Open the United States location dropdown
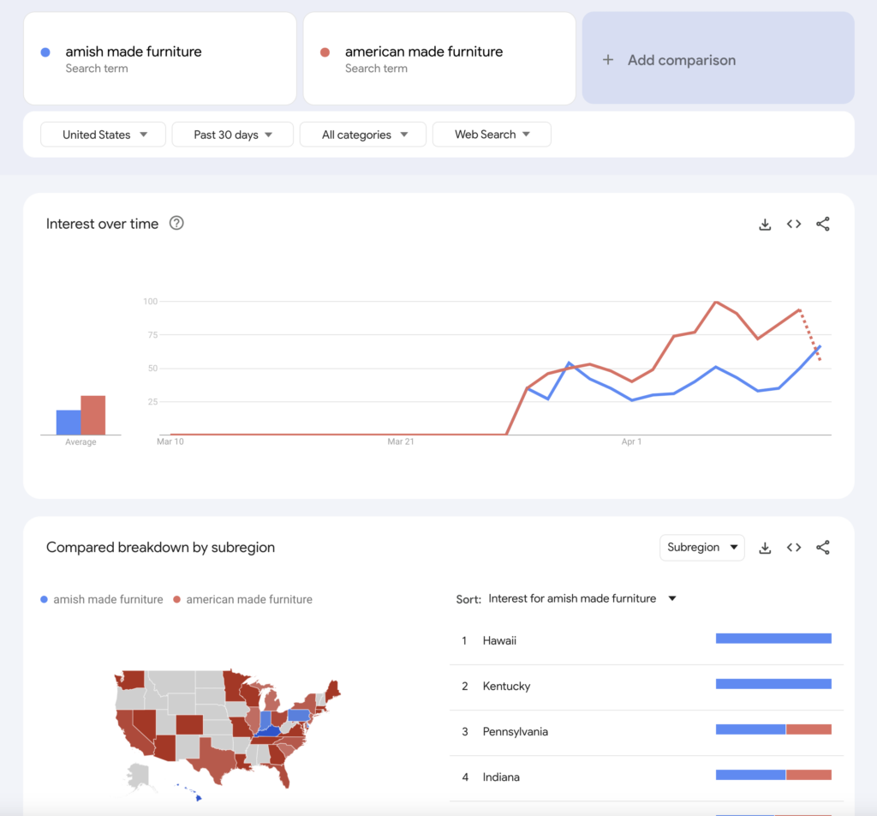Viewport: 877px width, 816px height. coord(103,134)
